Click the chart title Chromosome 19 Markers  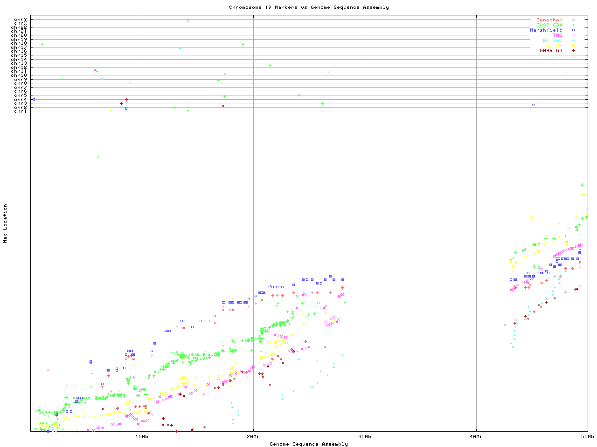tap(309, 7)
